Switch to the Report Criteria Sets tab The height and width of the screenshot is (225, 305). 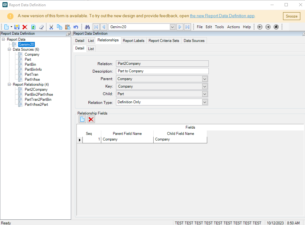164,41
